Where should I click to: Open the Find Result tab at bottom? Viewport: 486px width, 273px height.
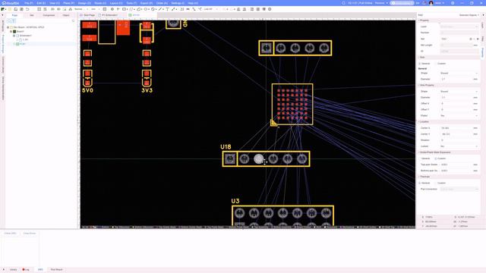point(57,270)
